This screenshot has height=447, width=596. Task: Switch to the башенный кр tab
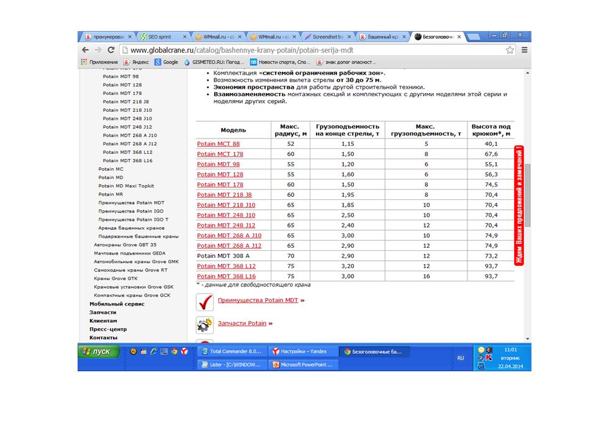pyautogui.click(x=383, y=37)
